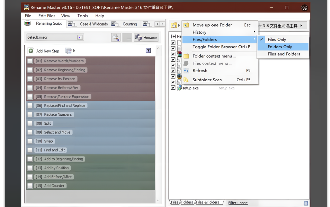Enable the Remove Words/Numbers step checkbox
This screenshot has height=207, width=330.
(x=30, y=61)
